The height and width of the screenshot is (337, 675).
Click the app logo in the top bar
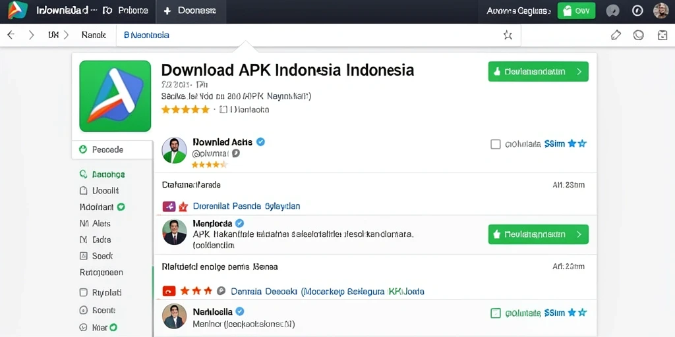point(18,10)
